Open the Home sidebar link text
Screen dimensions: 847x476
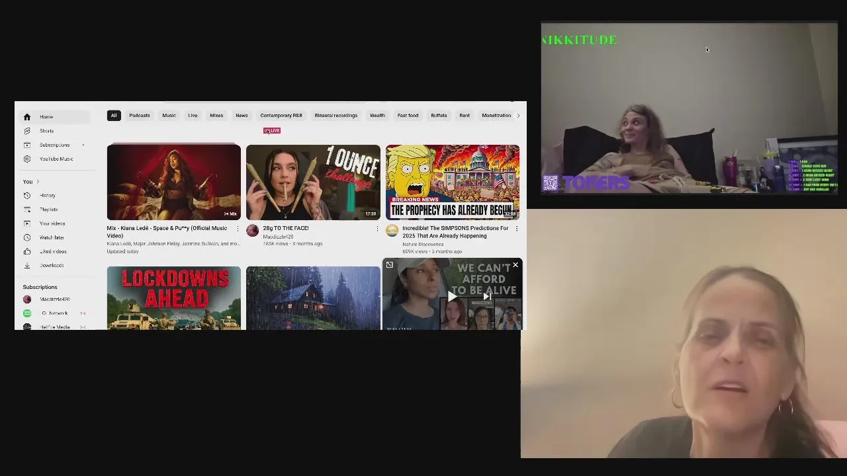[46, 117]
